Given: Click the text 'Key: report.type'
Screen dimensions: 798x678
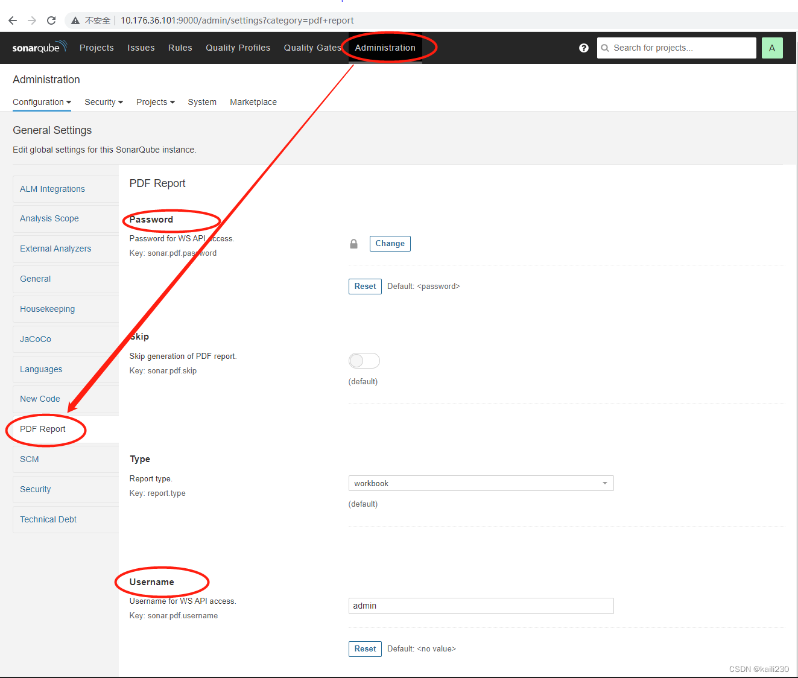Looking at the screenshot, I should pyautogui.click(x=157, y=493).
